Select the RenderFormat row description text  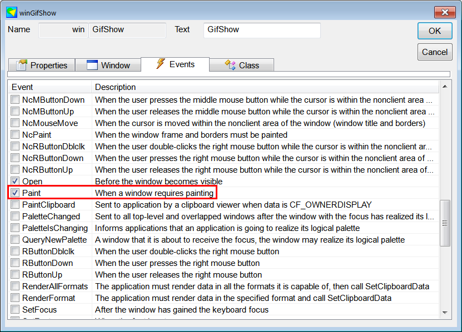(x=243, y=298)
